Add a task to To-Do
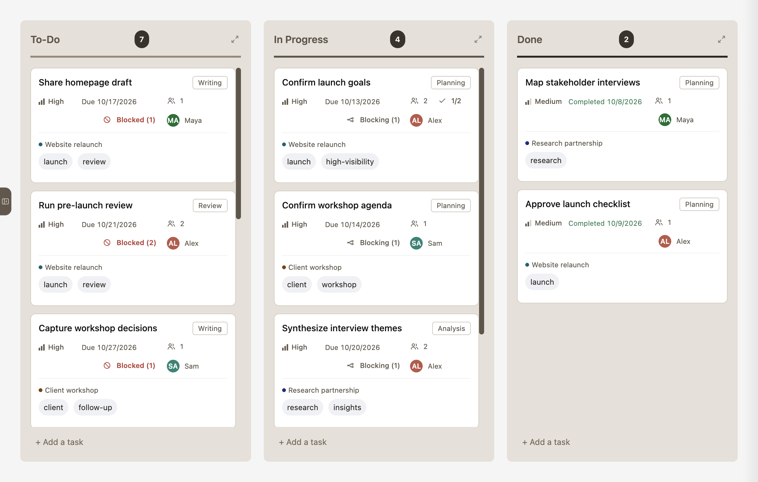Viewport: 758px width, 482px height. coord(59,442)
